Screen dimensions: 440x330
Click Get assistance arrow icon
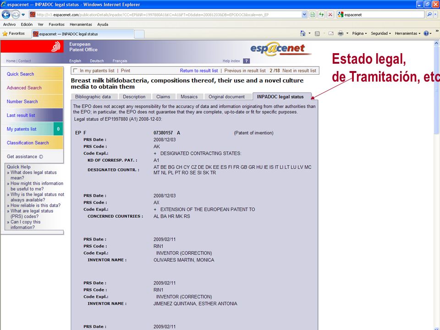(x=41, y=157)
